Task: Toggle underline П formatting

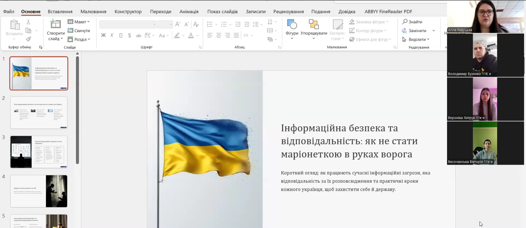Action: (x=121, y=35)
